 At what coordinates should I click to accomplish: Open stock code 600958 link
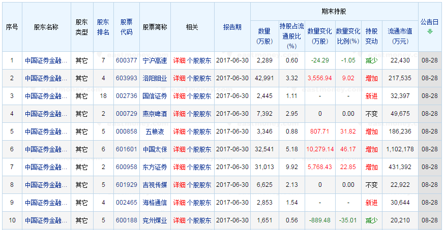(126, 167)
